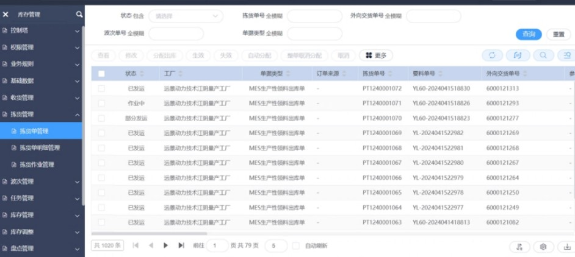The height and width of the screenshot is (257, 575).
Task: Click the blue 查询 query button
Action: pyautogui.click(x=528, y=34)
